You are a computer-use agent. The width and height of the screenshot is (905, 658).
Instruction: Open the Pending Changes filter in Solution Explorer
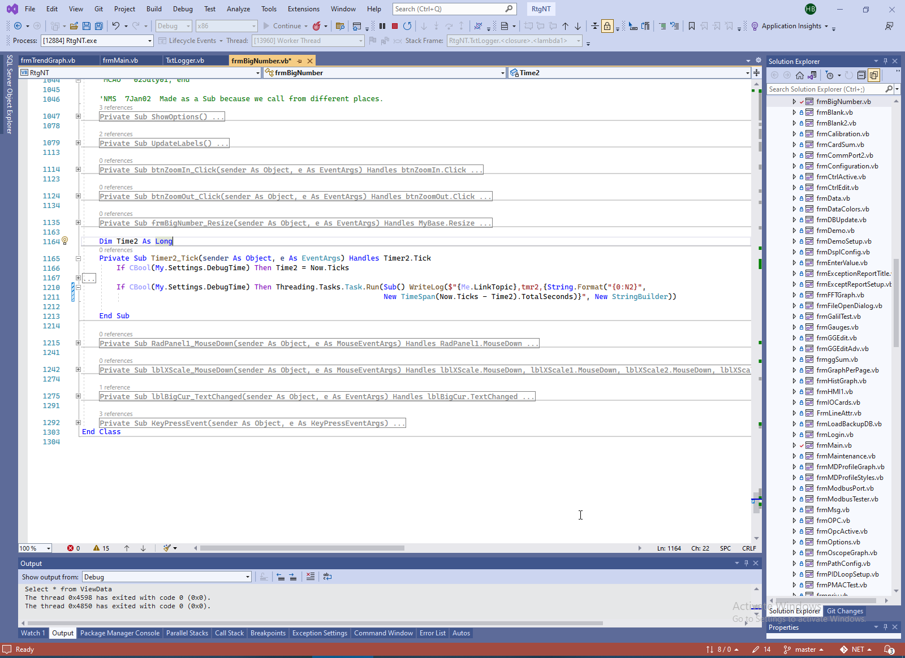click(x=829, y=75)
